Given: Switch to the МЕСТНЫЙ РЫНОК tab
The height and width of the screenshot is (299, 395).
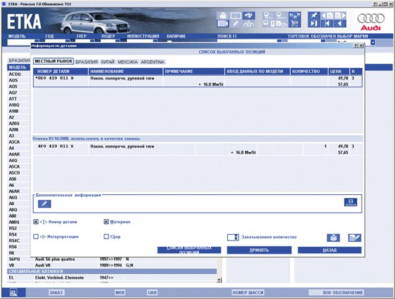Looking at the screenshot, I should click(x=54, y=61).
